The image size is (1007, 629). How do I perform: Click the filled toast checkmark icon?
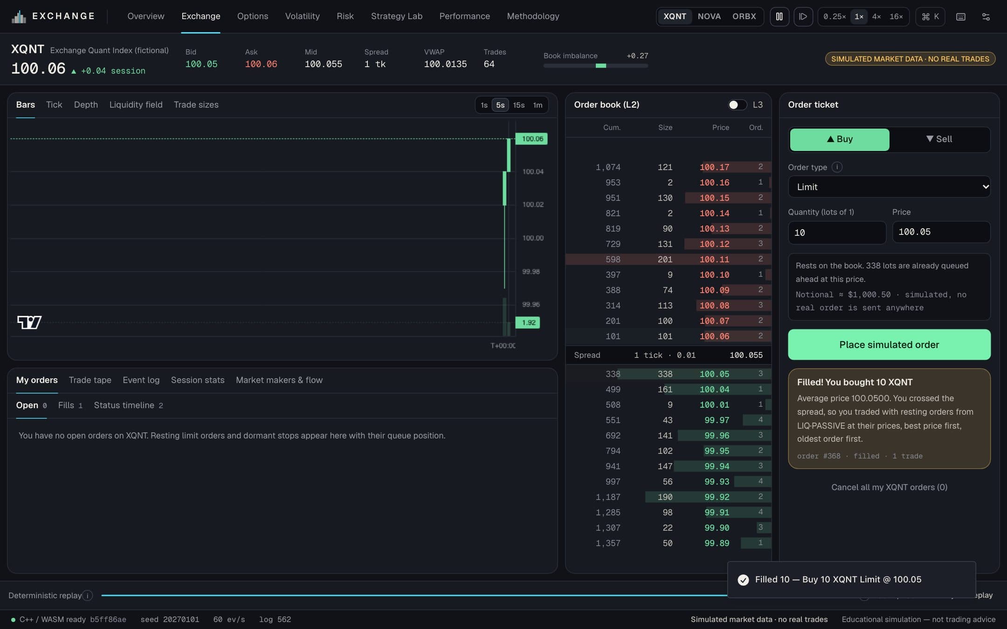click(x=743, y=580)
